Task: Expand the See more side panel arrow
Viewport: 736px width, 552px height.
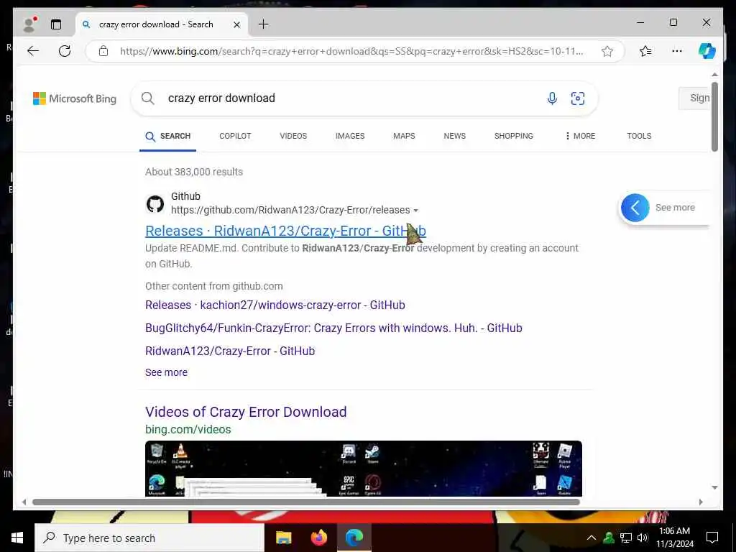Action: click(x=635, y=208)
